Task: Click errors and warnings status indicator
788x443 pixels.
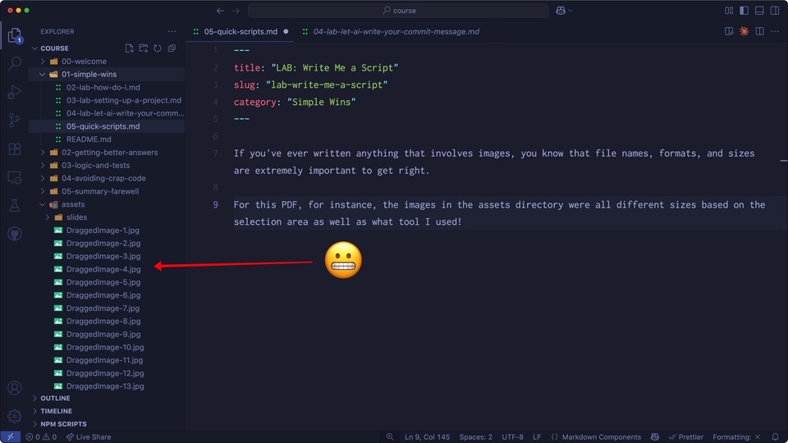Action: pyautogui.click(x=41, y=437)
